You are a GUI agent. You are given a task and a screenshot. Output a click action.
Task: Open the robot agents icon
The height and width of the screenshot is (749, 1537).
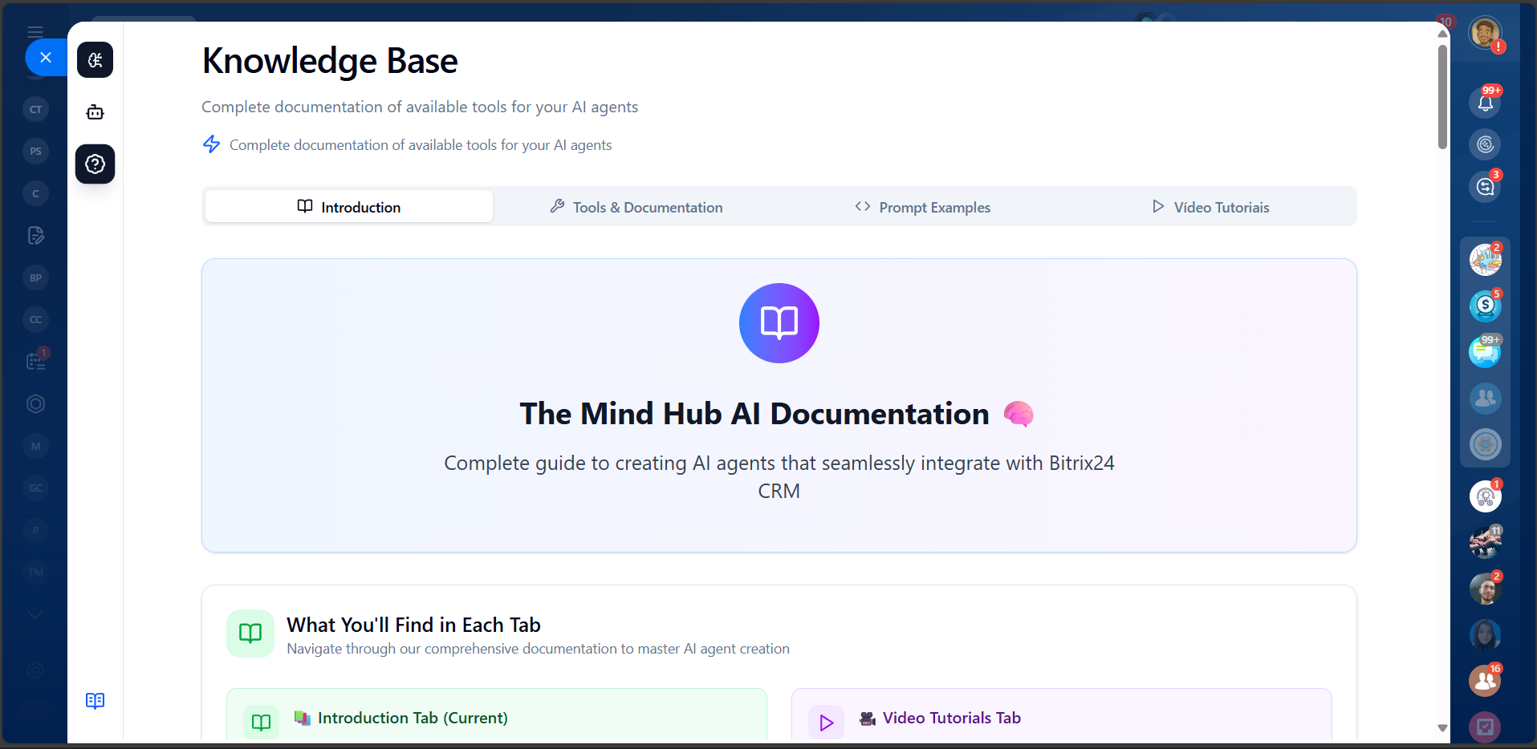95,112
